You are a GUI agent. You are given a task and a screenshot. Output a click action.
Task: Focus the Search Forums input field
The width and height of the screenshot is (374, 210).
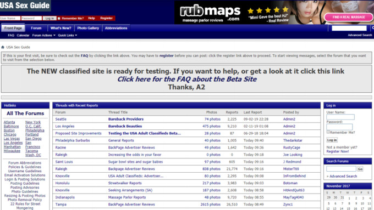tap(341, 169)
